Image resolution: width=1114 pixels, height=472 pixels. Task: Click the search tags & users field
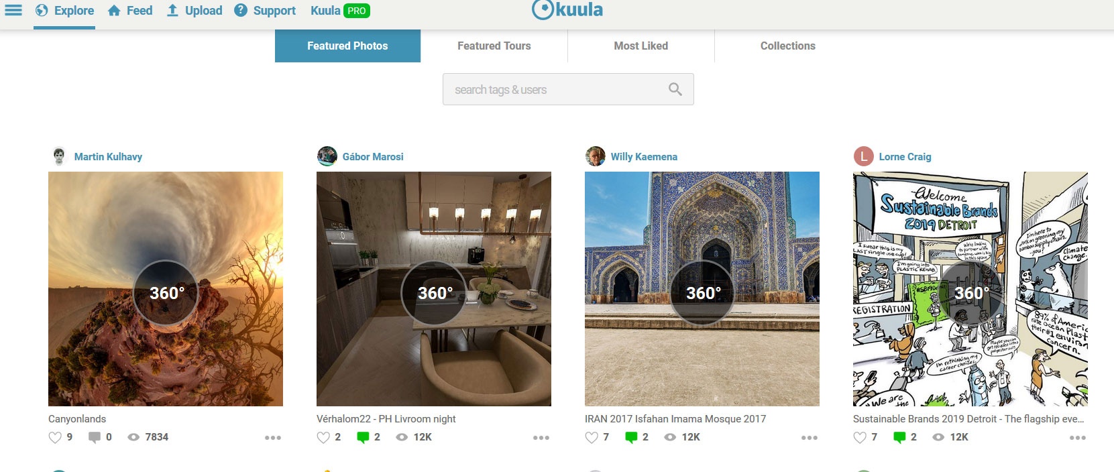pyautogui.click(x=568, y=89)
